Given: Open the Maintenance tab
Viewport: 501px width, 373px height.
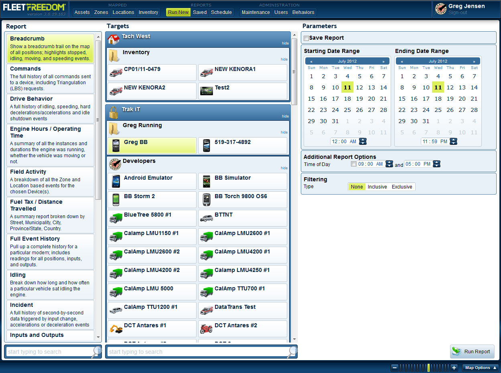Looking at the screenshot, I should pyautogui.click(x=256, y=12).
